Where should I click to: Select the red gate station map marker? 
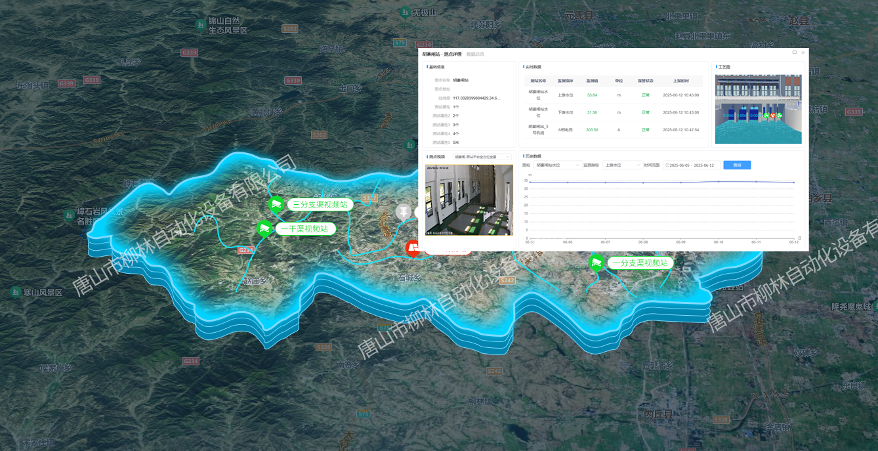[413, 247]
